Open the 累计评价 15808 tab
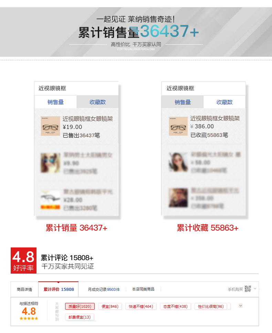 pyautogui.click(x=59, y=289)
